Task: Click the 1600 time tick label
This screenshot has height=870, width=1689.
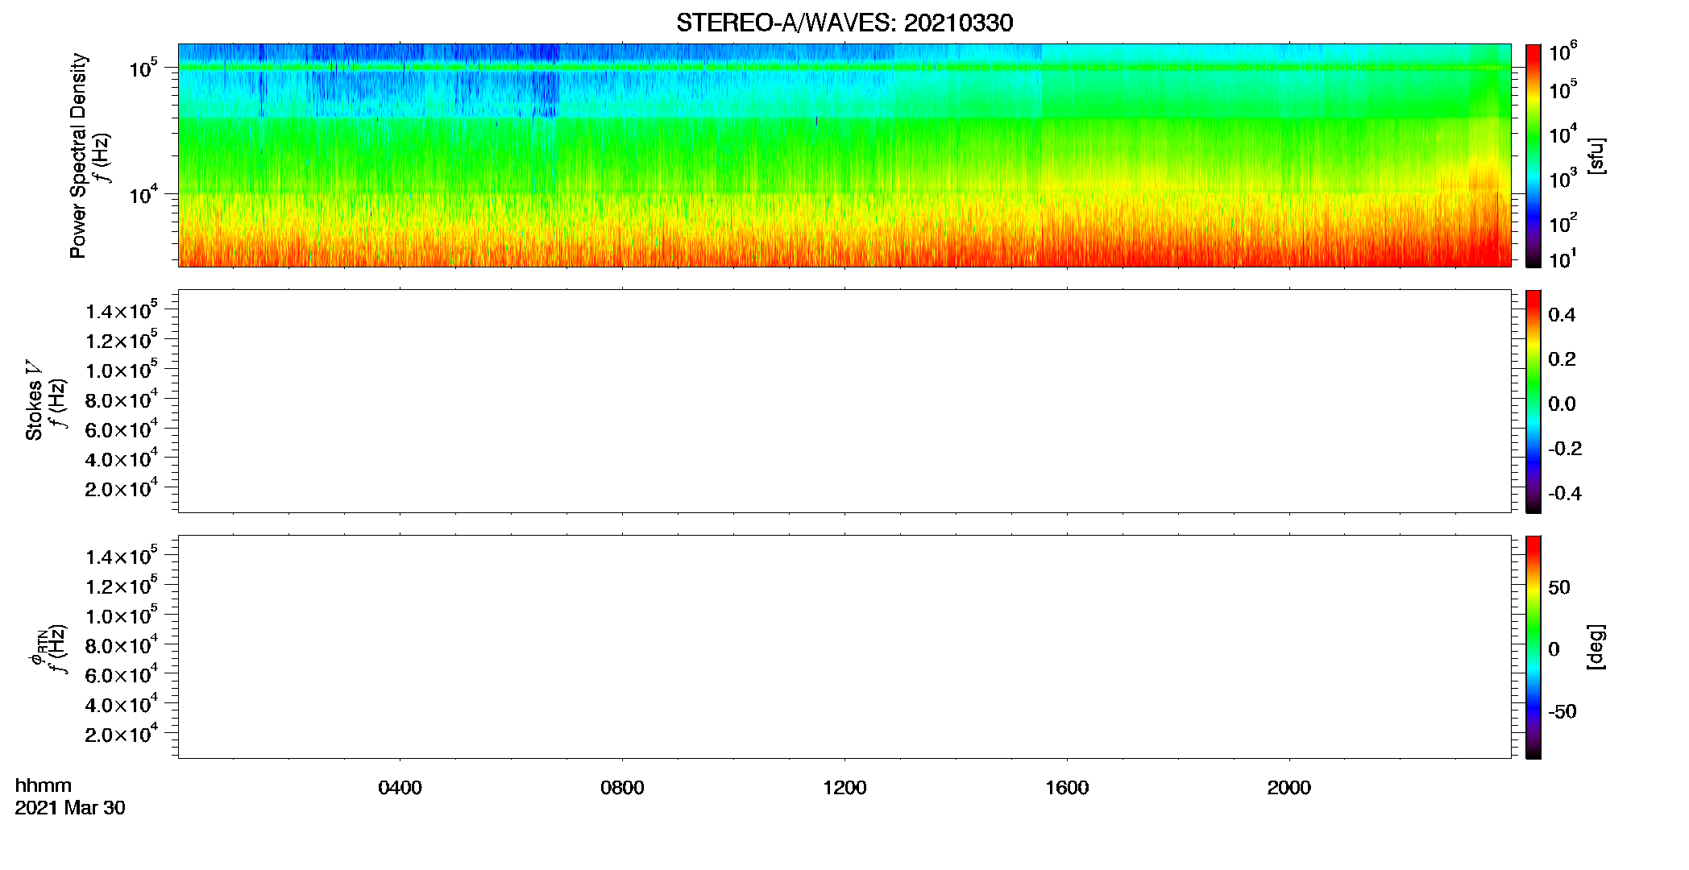Action: (x=1067, y=787)
